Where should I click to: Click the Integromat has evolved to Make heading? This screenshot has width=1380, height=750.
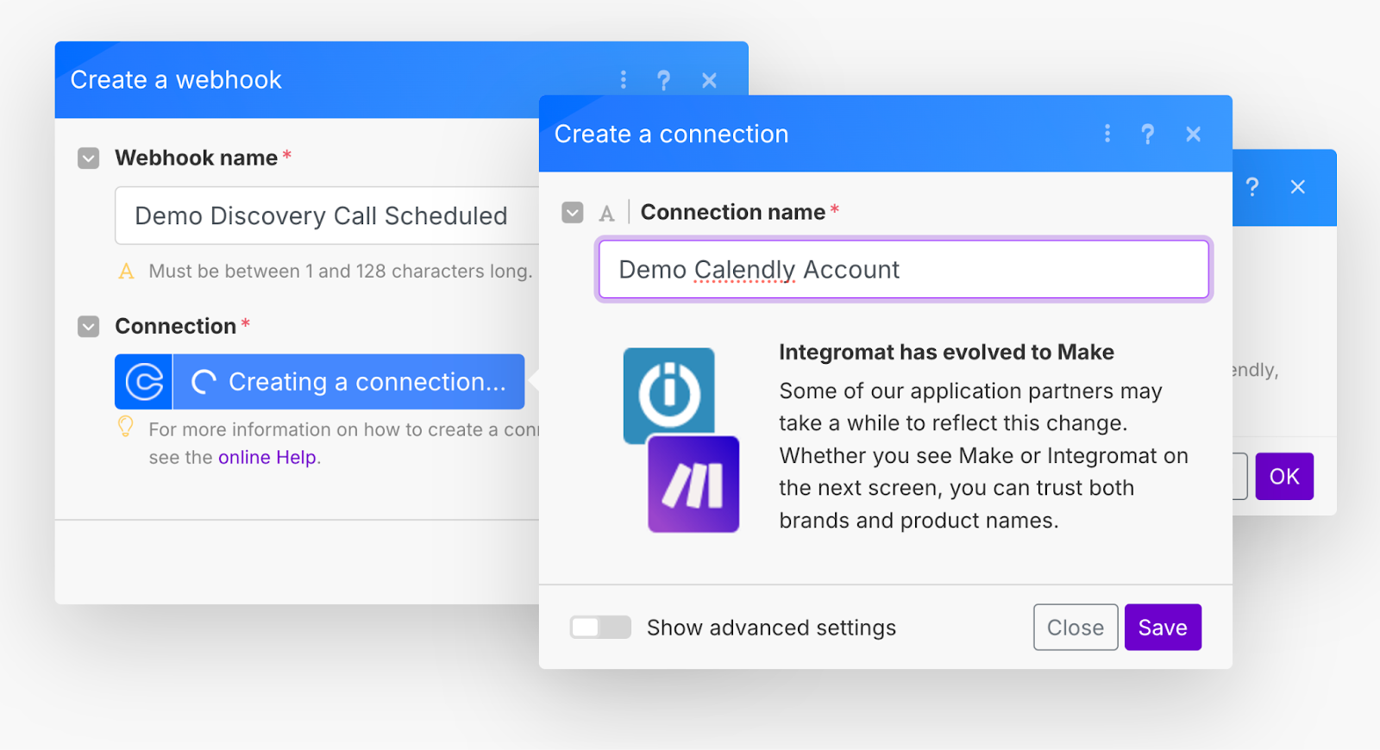946,353
